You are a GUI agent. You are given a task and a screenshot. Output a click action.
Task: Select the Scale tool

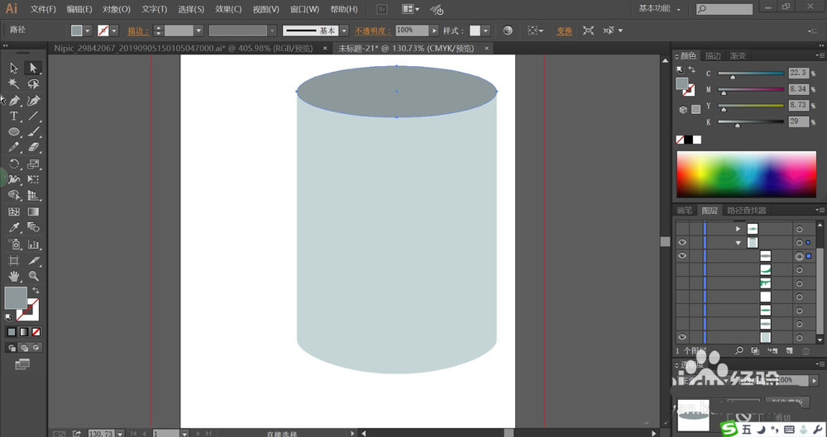click(x=33, y=164)
